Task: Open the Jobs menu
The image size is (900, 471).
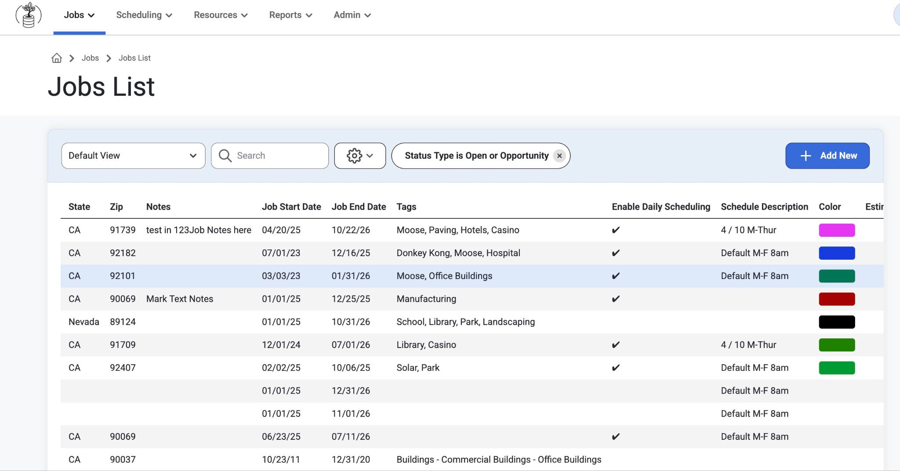Action: [79, 15]
